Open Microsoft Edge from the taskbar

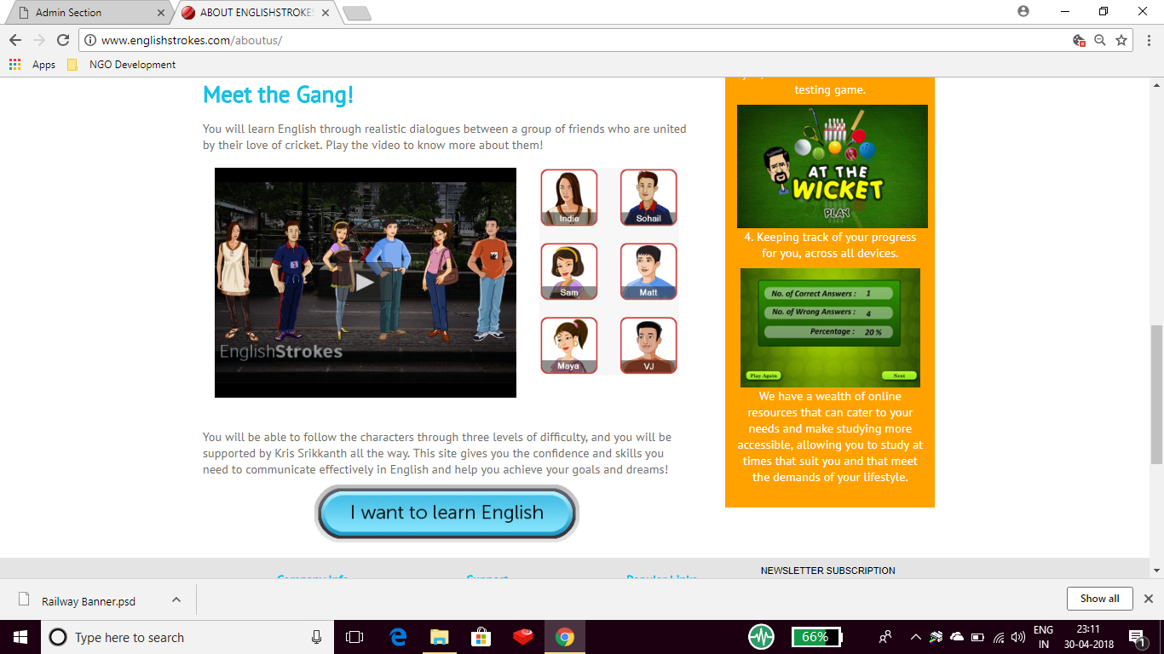pos(398,637)
